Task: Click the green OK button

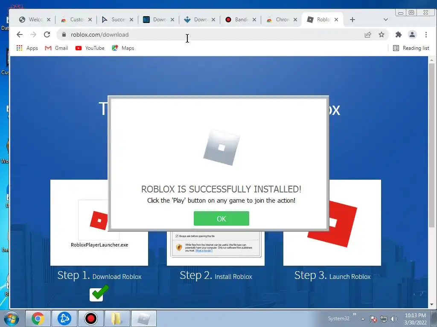Action: click(x=221, y=218)
